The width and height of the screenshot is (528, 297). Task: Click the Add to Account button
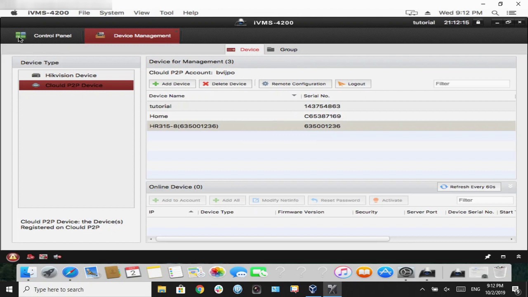[x=177, y=200]
